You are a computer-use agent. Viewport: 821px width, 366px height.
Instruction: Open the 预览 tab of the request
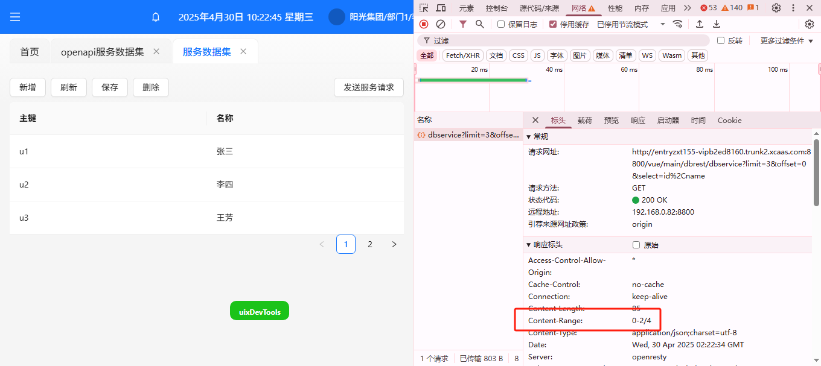[x=612, y=120]
